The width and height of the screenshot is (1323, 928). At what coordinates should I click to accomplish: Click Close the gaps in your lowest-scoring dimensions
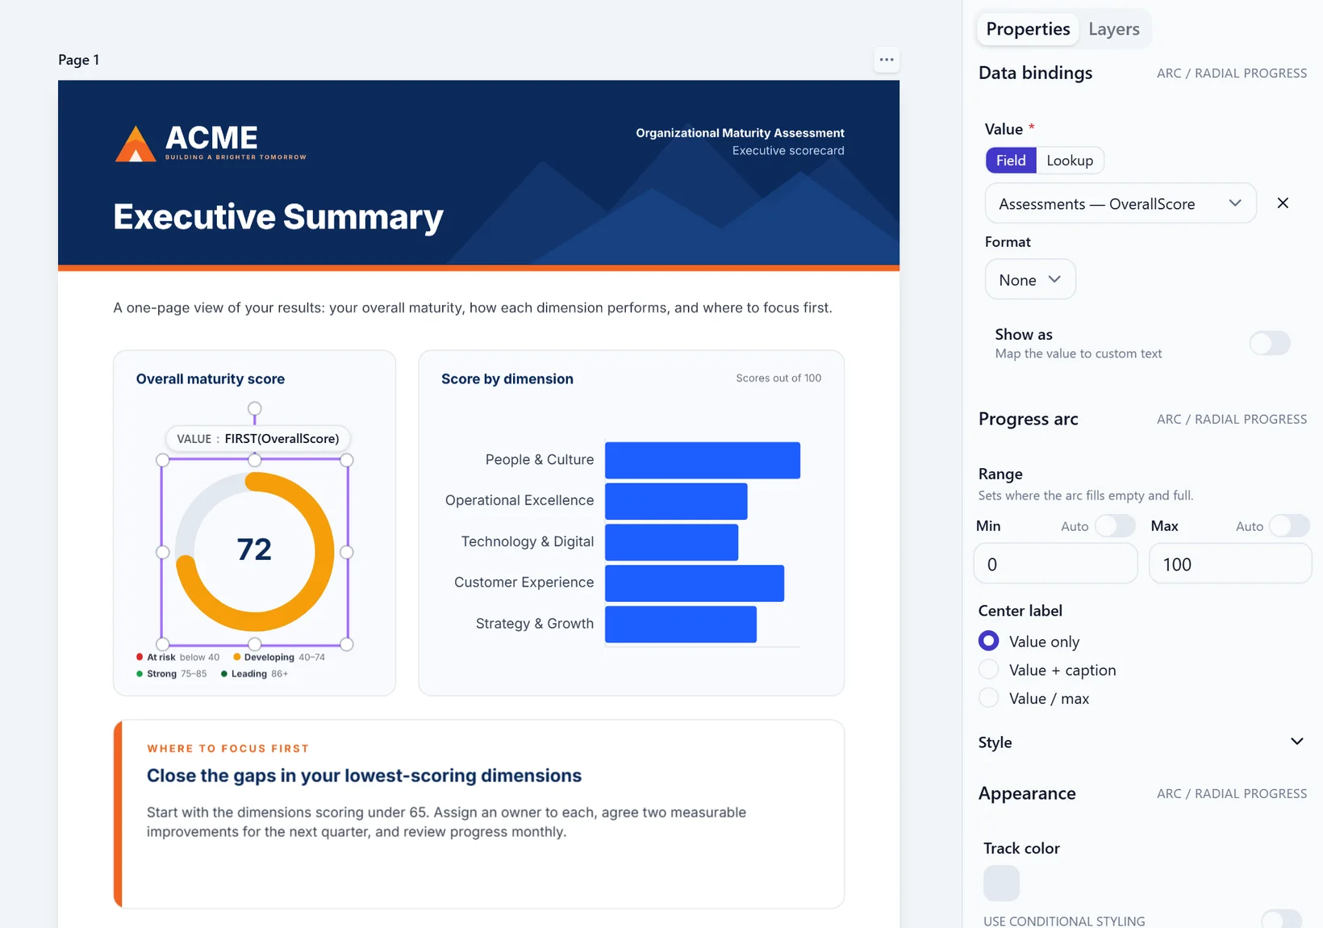point(364,775)
